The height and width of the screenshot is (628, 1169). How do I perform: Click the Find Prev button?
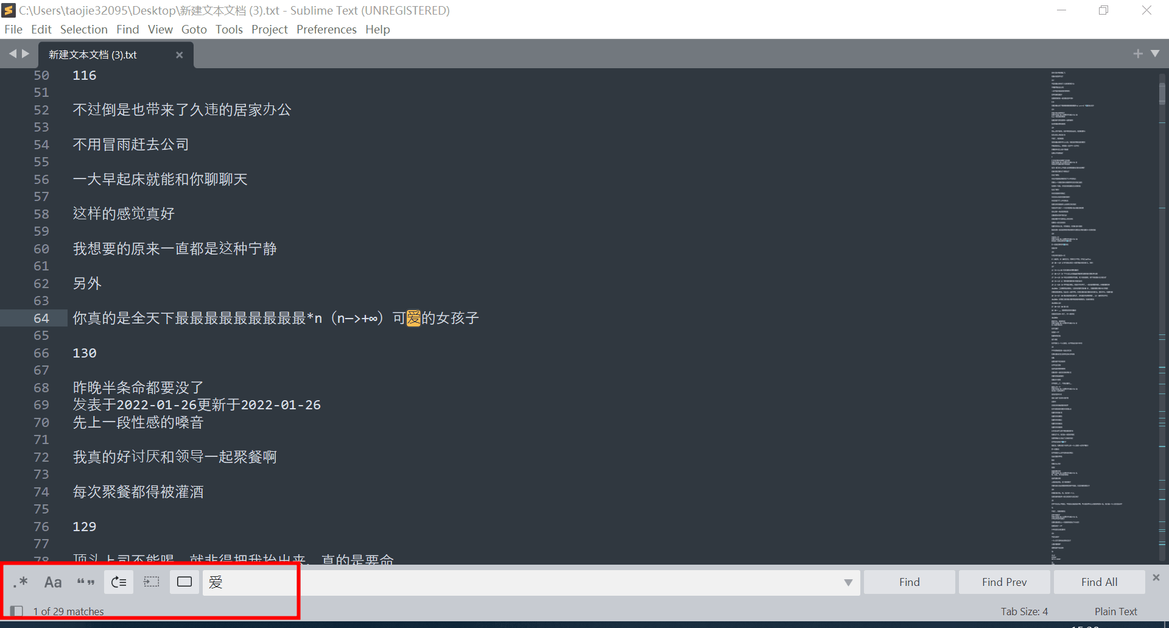pyautogui.click(x=1005, y=582)
